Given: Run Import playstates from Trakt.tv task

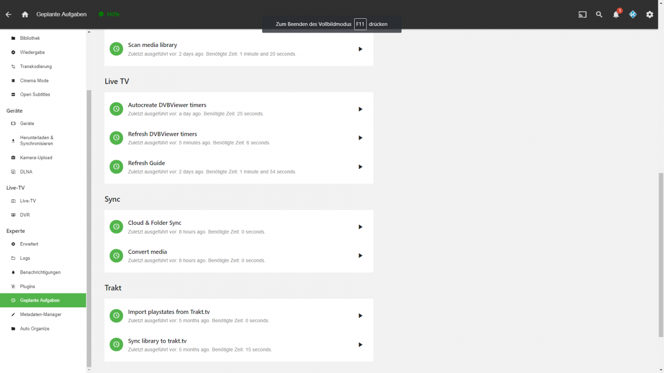Looking at the screenshot, I should tap(360, 316).
